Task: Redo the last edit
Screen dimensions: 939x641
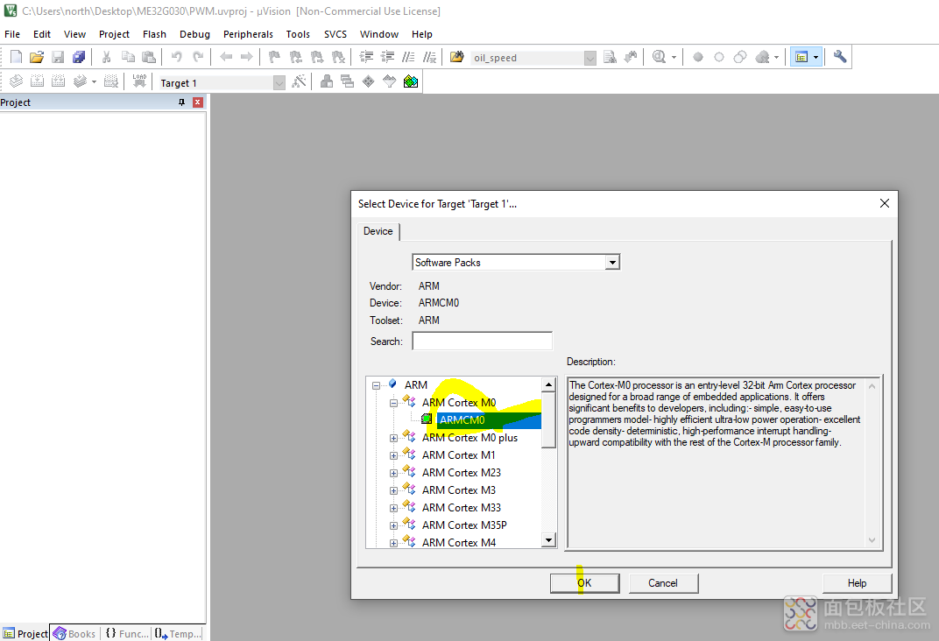Action: (x=198, y=57)
